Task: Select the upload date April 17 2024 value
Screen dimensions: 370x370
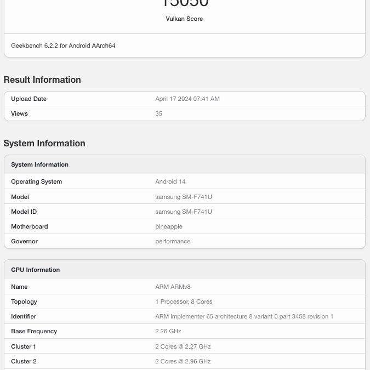Action: 187,99
